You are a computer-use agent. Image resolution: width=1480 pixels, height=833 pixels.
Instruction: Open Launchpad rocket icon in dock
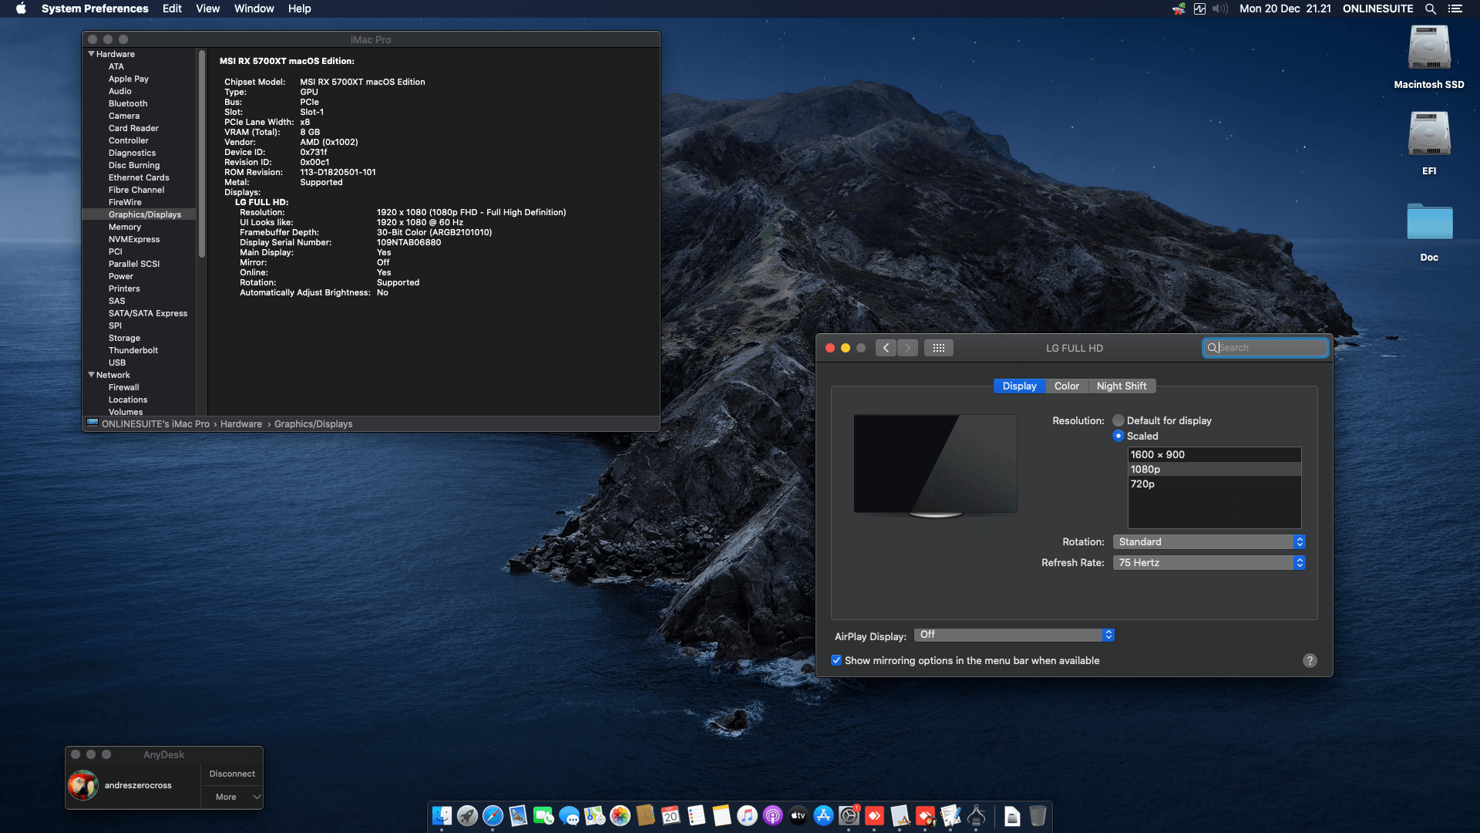[x=467, y=815]
